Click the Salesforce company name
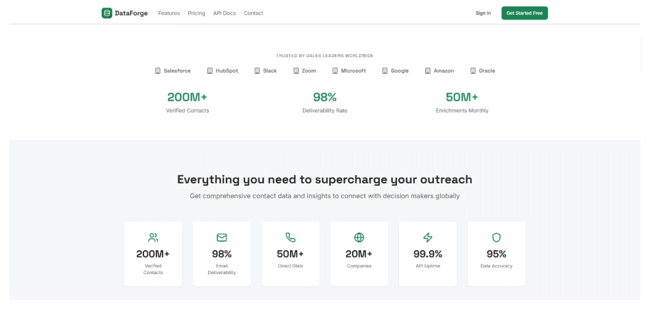Screen dimensions: 655x316 pos(177,71)
